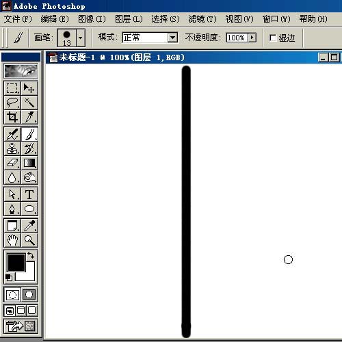Screen dimensions: 342x342
Task: Select the Hand tool
Action: coord(12,240)
